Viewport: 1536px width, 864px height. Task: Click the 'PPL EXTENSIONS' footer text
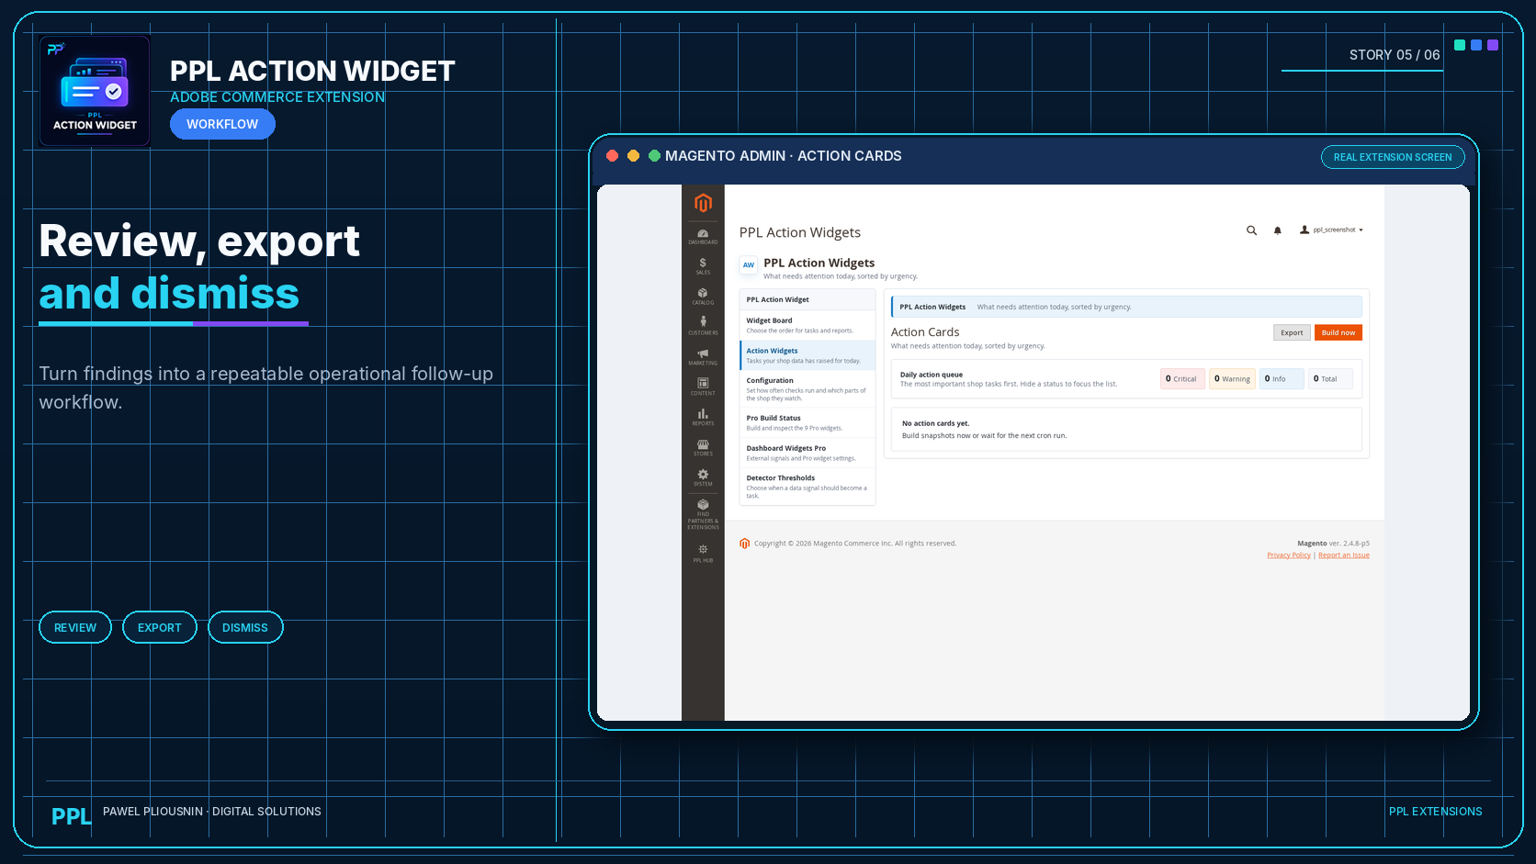coord(1435,812)
